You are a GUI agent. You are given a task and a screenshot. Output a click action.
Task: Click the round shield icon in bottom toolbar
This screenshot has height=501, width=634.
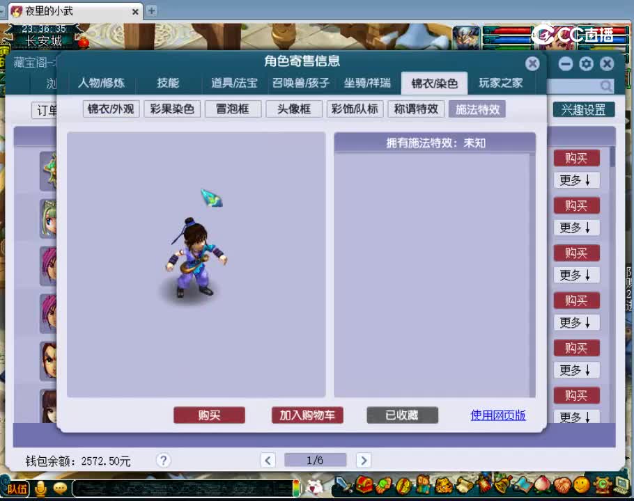coord(403,485)
